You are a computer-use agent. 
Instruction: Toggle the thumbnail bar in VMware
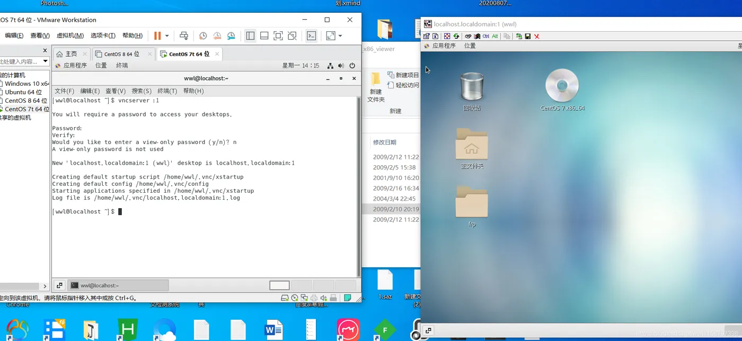pyautogui.click(x=264, y=36)
